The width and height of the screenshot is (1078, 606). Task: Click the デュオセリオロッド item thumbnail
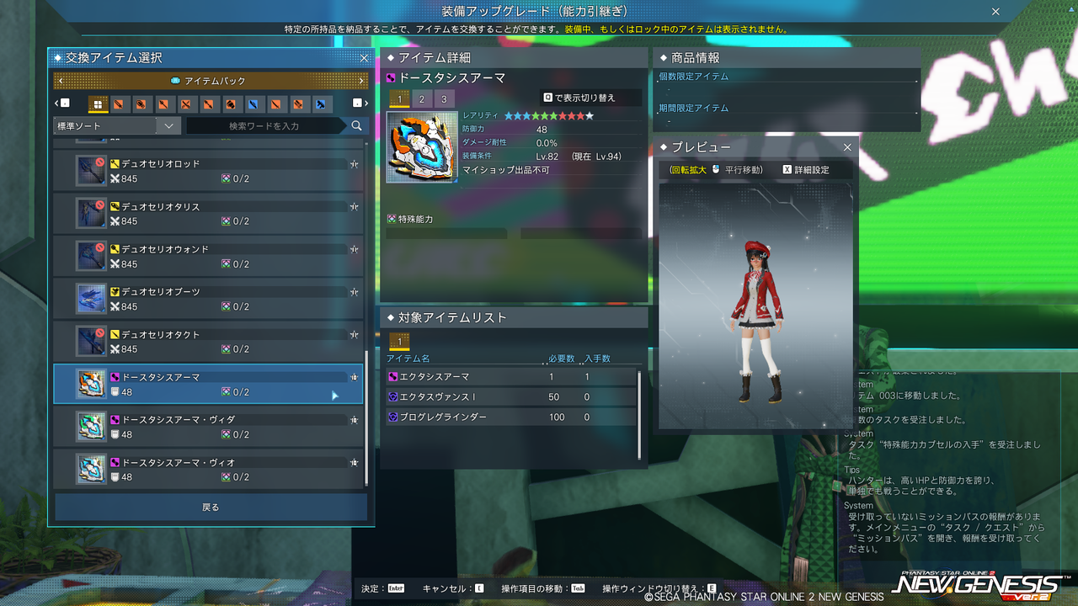(91, 171)
